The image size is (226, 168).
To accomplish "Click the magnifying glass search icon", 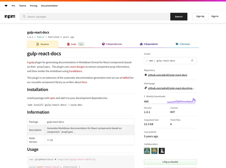I will pyautogui.click(x=24, y=16).
